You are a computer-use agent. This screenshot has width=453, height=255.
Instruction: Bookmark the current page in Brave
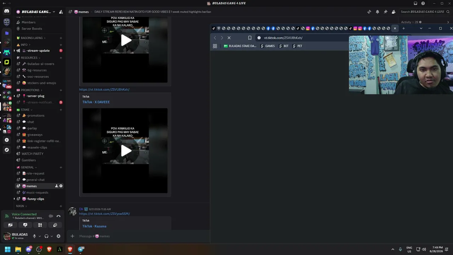coord(250,38)
